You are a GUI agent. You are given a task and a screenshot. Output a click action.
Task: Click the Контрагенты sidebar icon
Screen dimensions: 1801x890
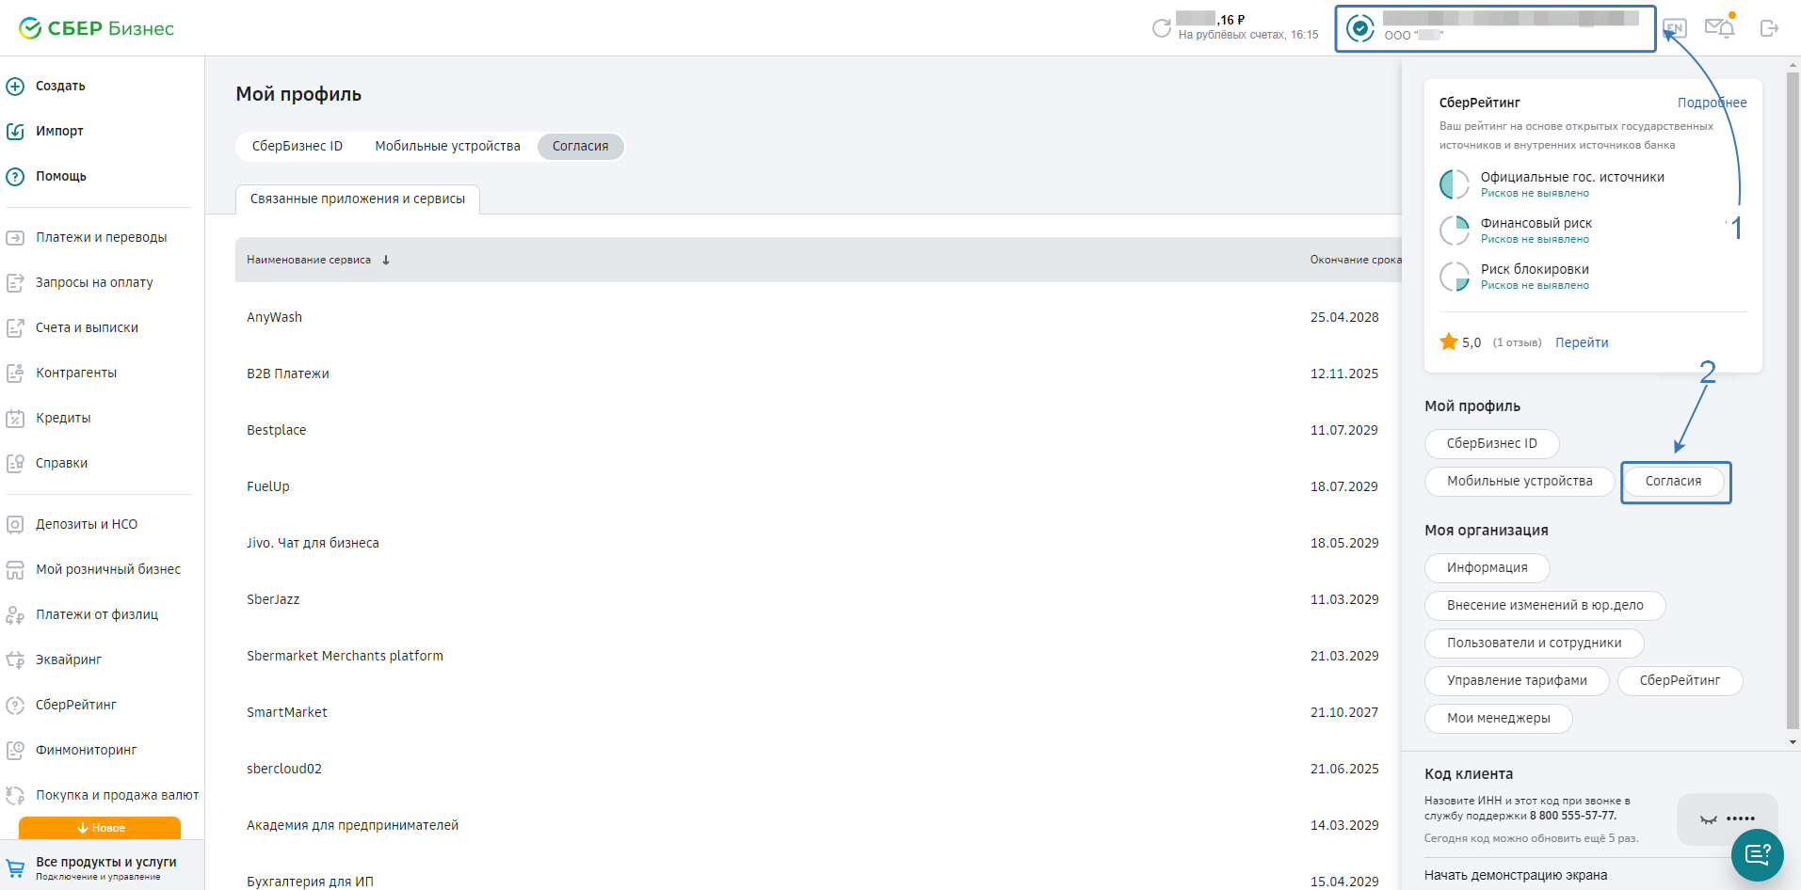click(15, 373)
